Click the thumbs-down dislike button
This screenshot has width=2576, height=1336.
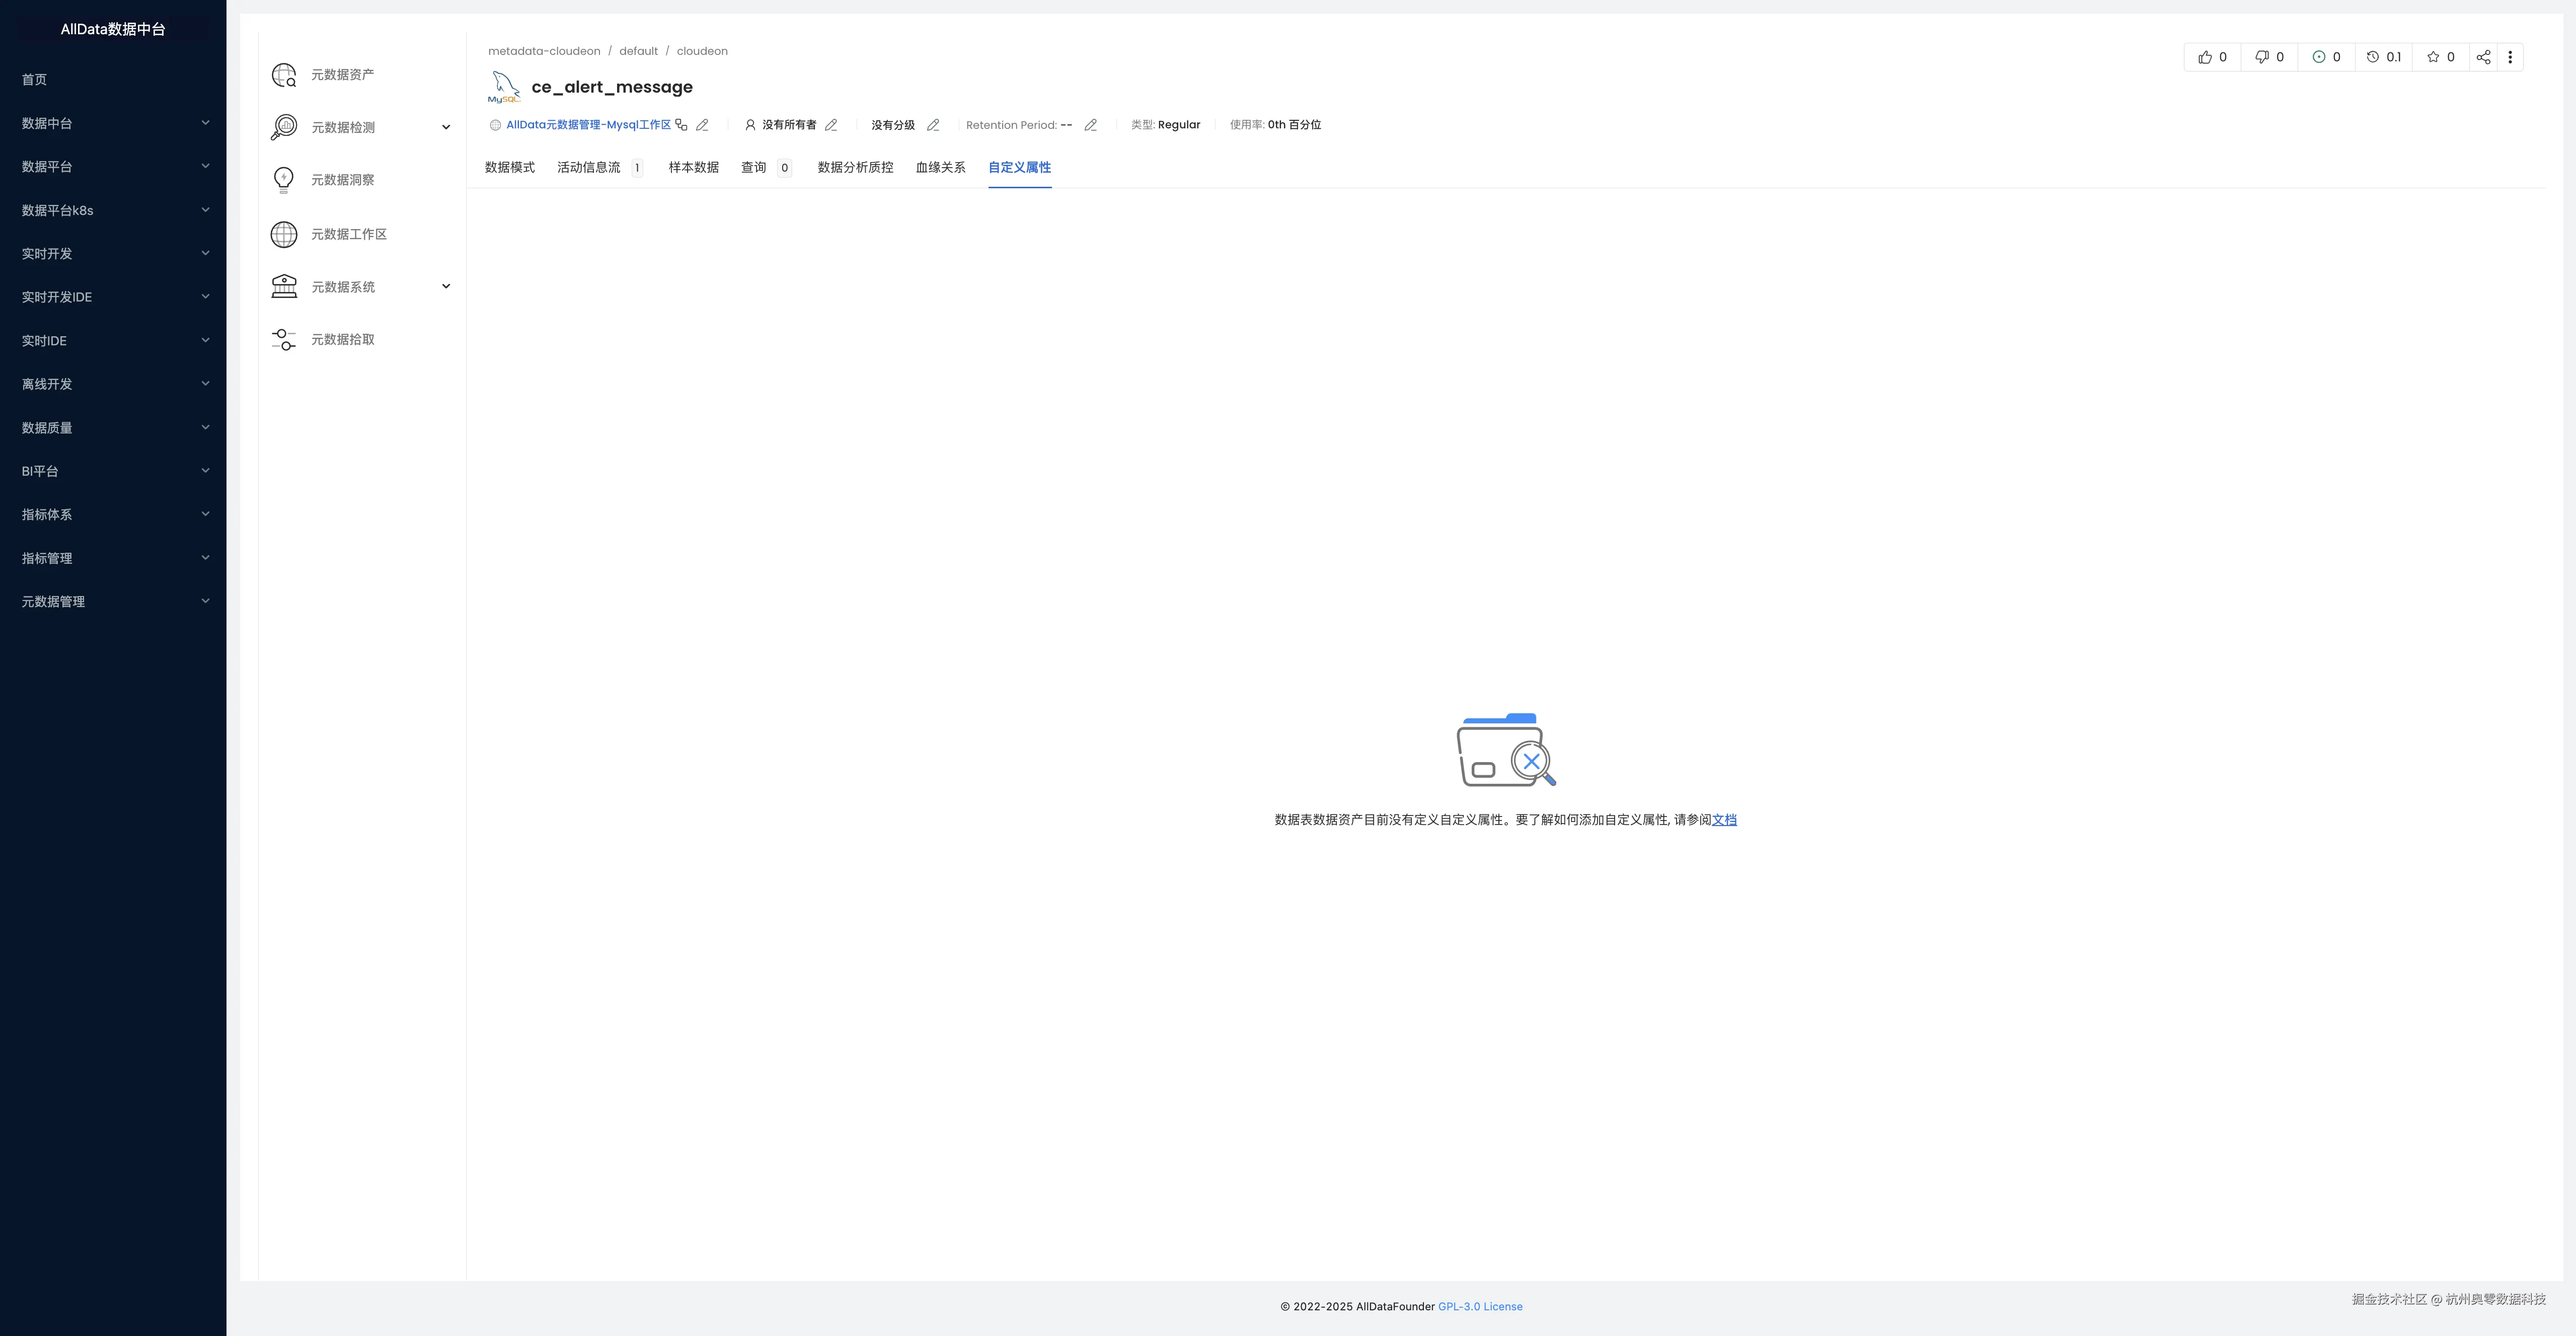point(2269,57)
